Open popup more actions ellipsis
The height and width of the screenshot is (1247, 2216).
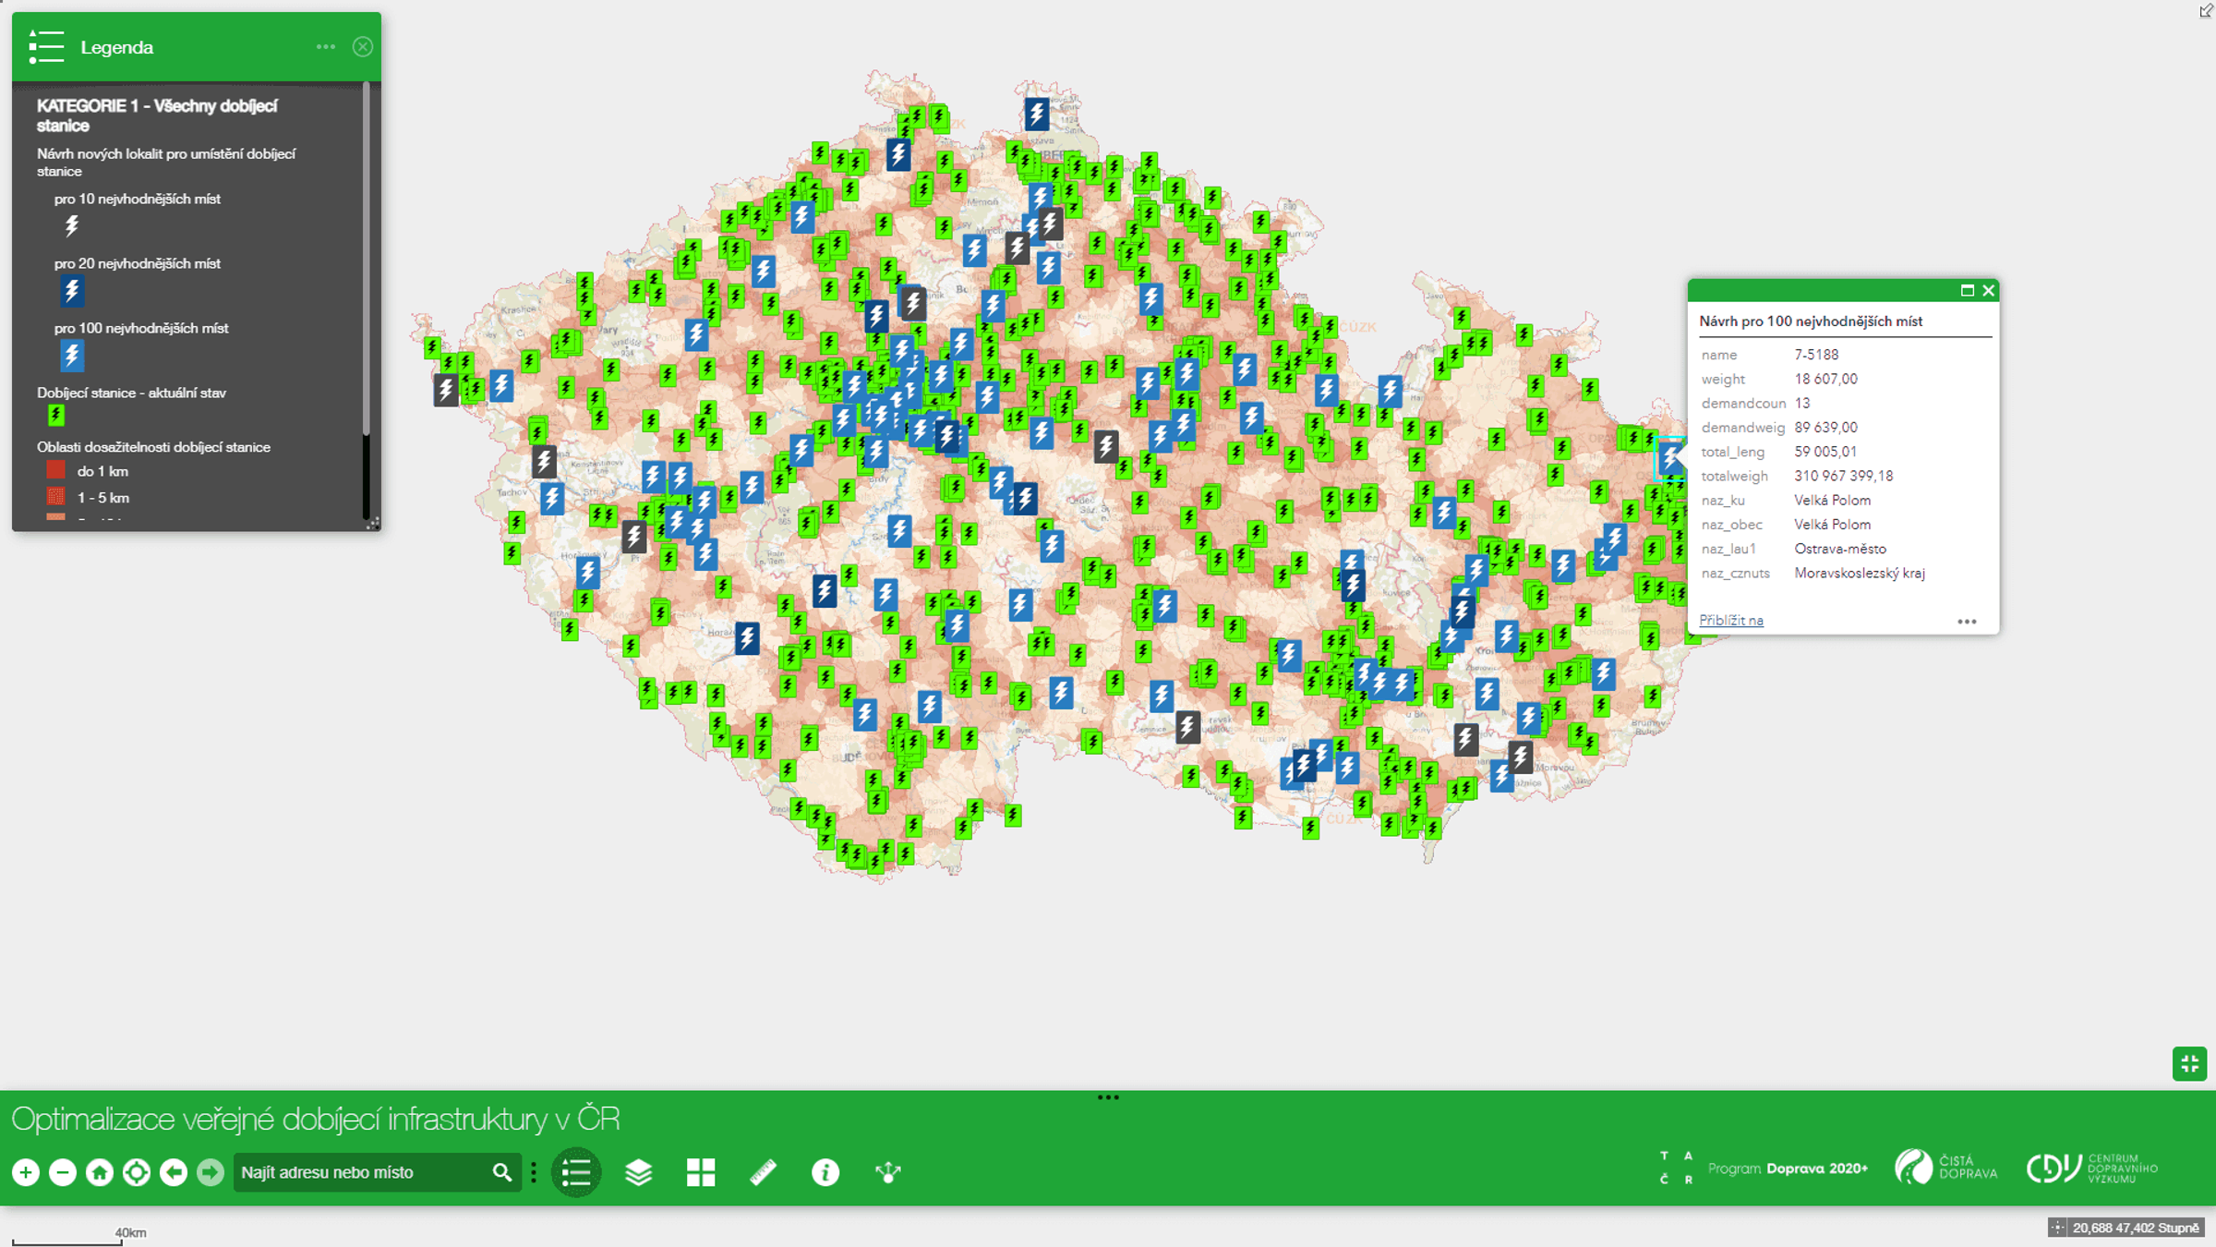[x=1967, y=622]
